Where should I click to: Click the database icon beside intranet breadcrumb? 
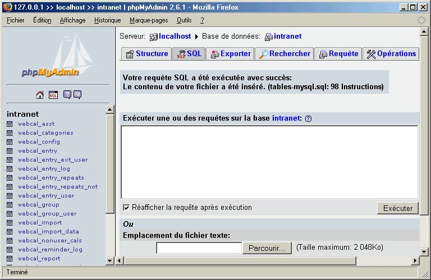pyautogui.click(x=269, y=37)
